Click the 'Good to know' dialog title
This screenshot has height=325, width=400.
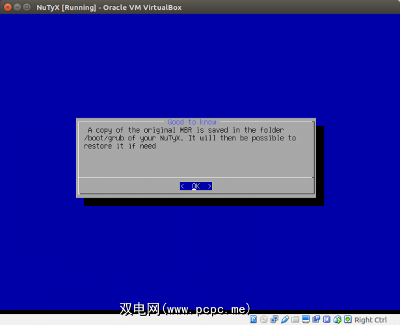192,122
